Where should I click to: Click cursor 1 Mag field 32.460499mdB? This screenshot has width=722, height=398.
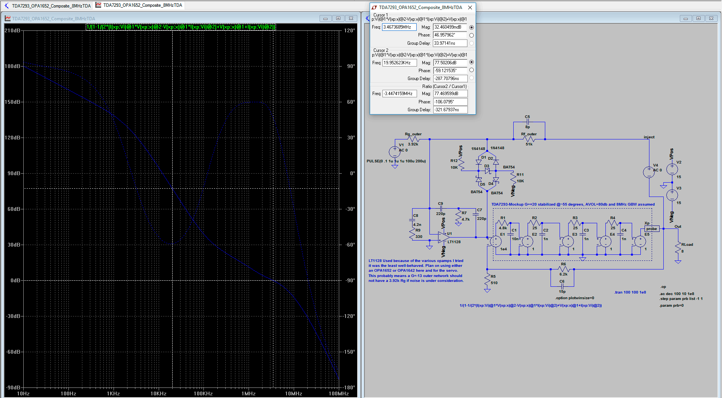[450, 27]
